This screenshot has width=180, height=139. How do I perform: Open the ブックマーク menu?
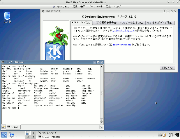[x=95, y=6]
